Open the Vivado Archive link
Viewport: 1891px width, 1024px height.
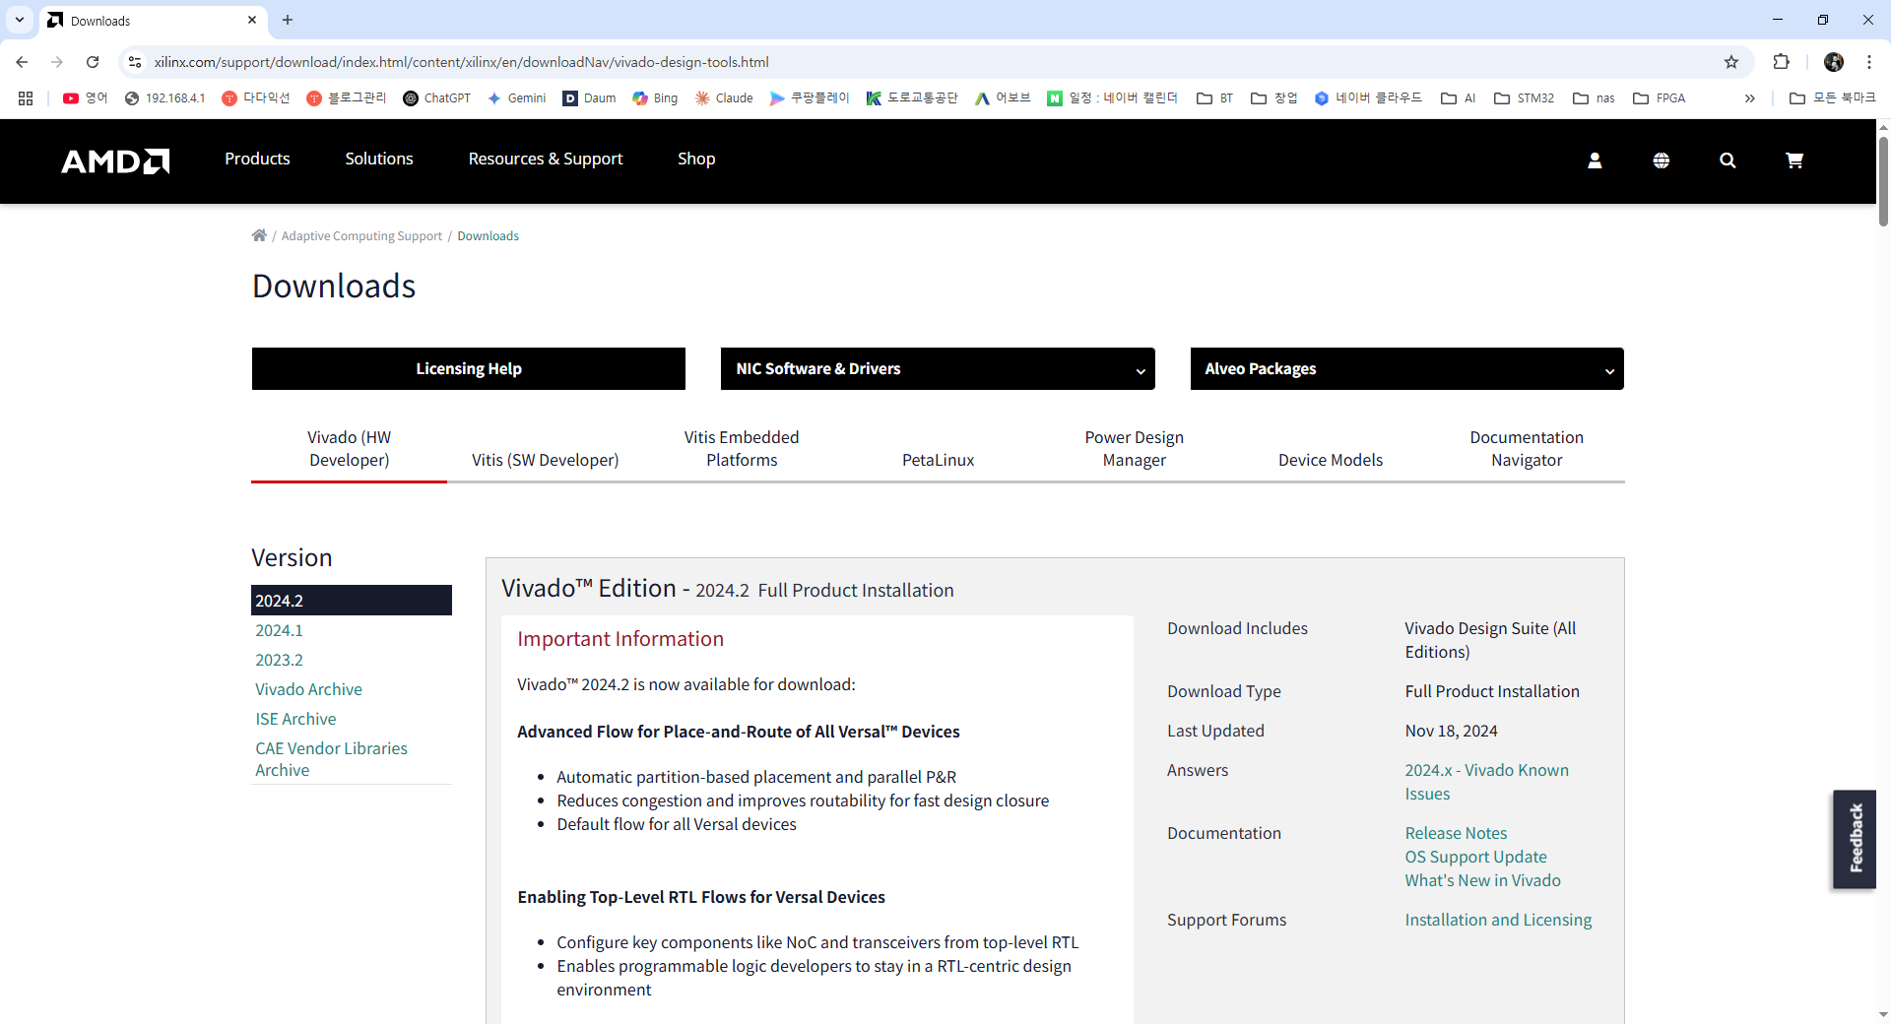click(x=308, y=689)
